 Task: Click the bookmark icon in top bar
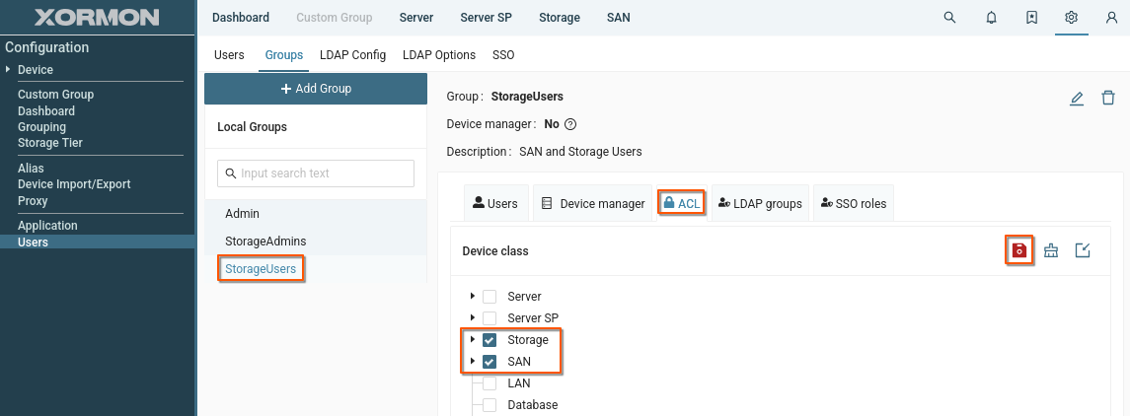pos(1031,18)
